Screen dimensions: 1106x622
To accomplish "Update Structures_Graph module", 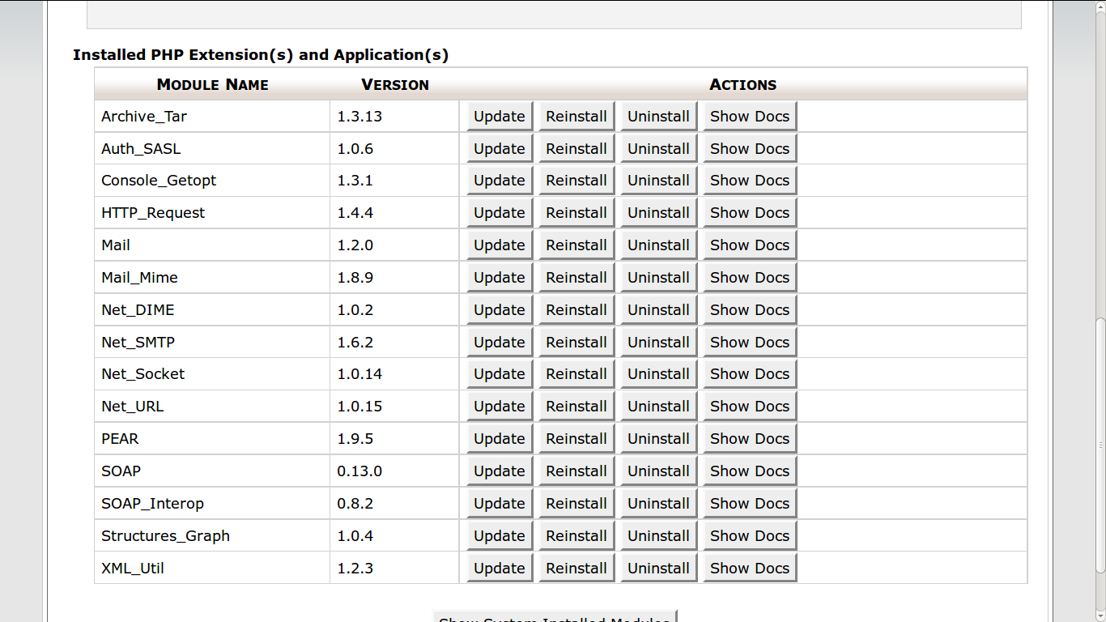I will [x=500, y=536].
